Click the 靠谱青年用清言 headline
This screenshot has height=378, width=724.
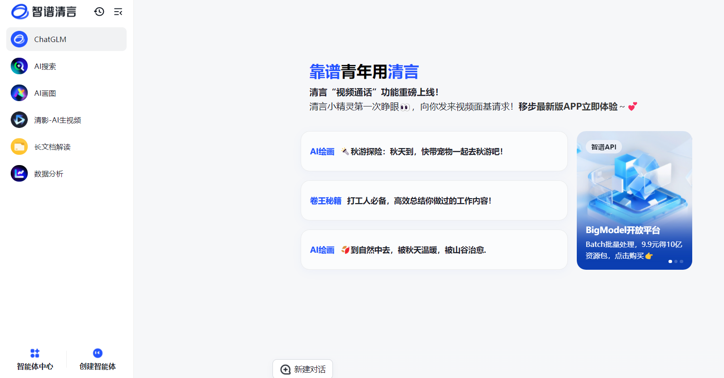[x=364, y=72]
